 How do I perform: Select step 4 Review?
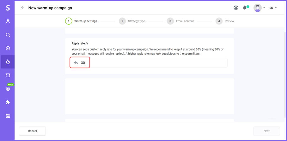tap(225, 21)
